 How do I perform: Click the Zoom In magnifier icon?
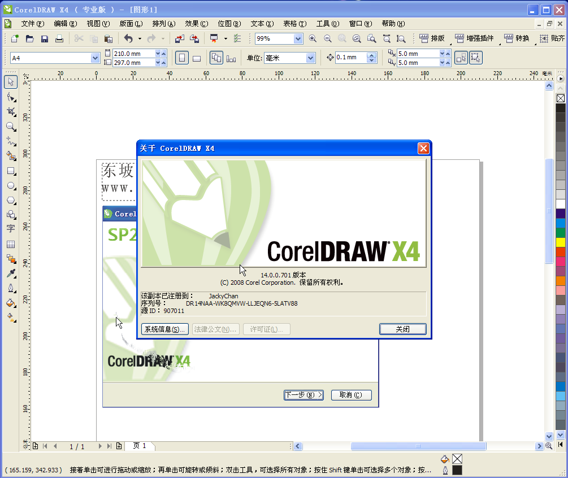tap(313, 38)
